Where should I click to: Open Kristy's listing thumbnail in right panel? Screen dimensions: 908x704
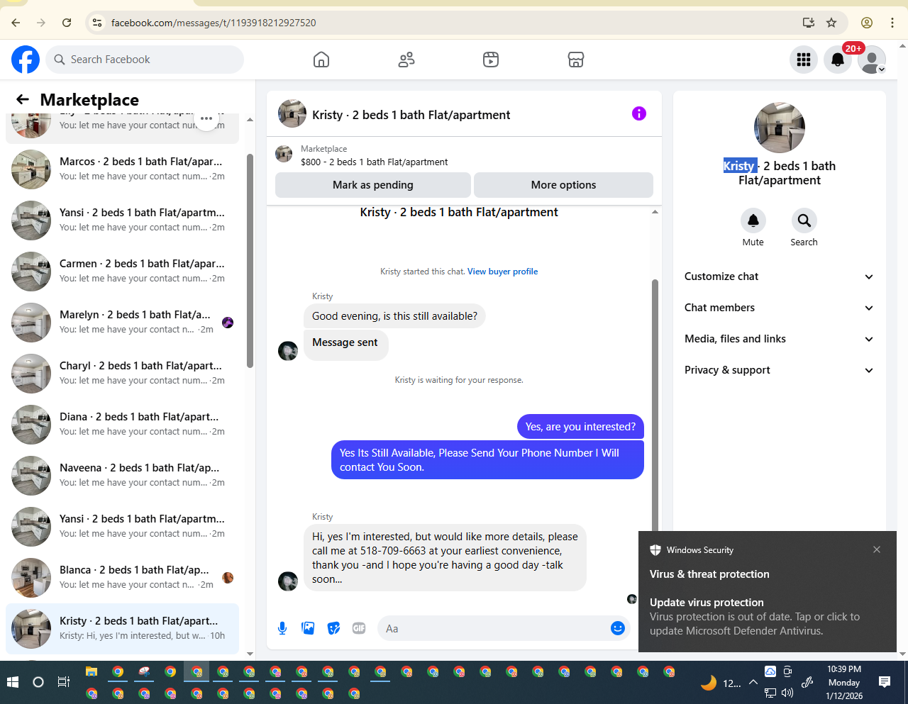click(x=780, y=128)
